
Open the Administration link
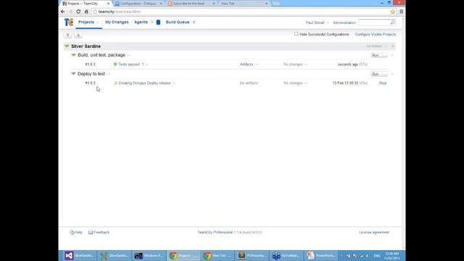pos(344,22)
